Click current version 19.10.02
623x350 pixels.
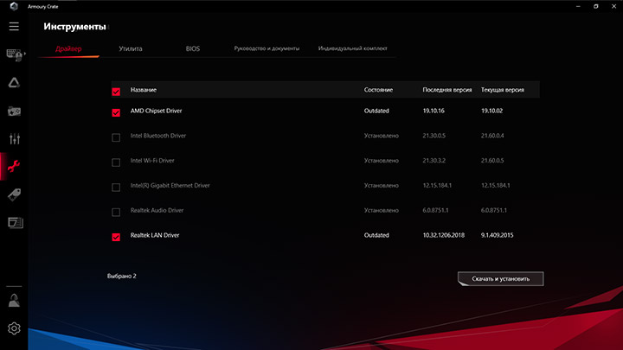[491, 111]
